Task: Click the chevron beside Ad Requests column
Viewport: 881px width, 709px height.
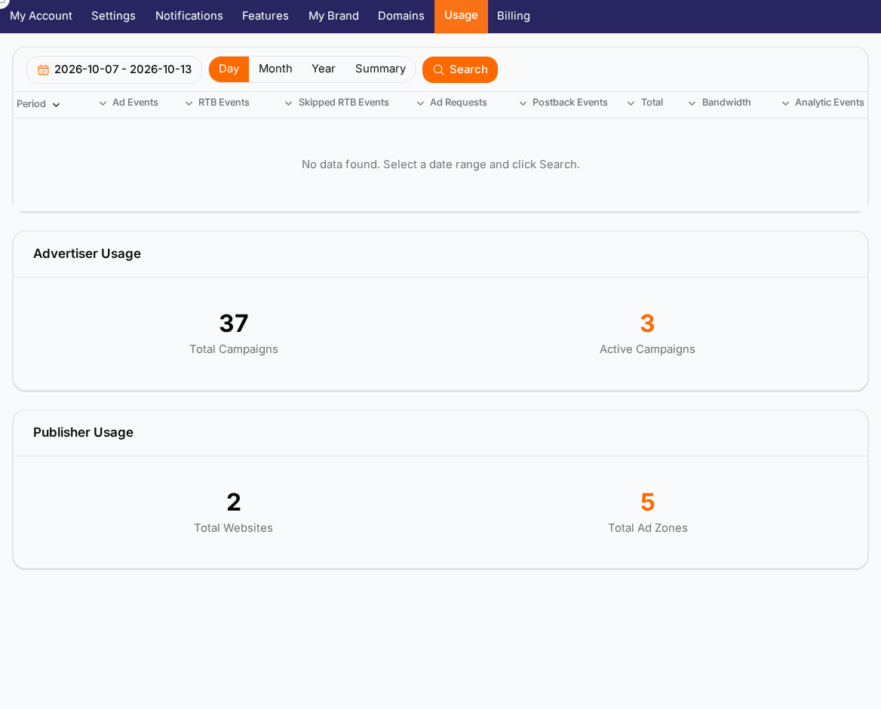Action: [x=420, y=103]
